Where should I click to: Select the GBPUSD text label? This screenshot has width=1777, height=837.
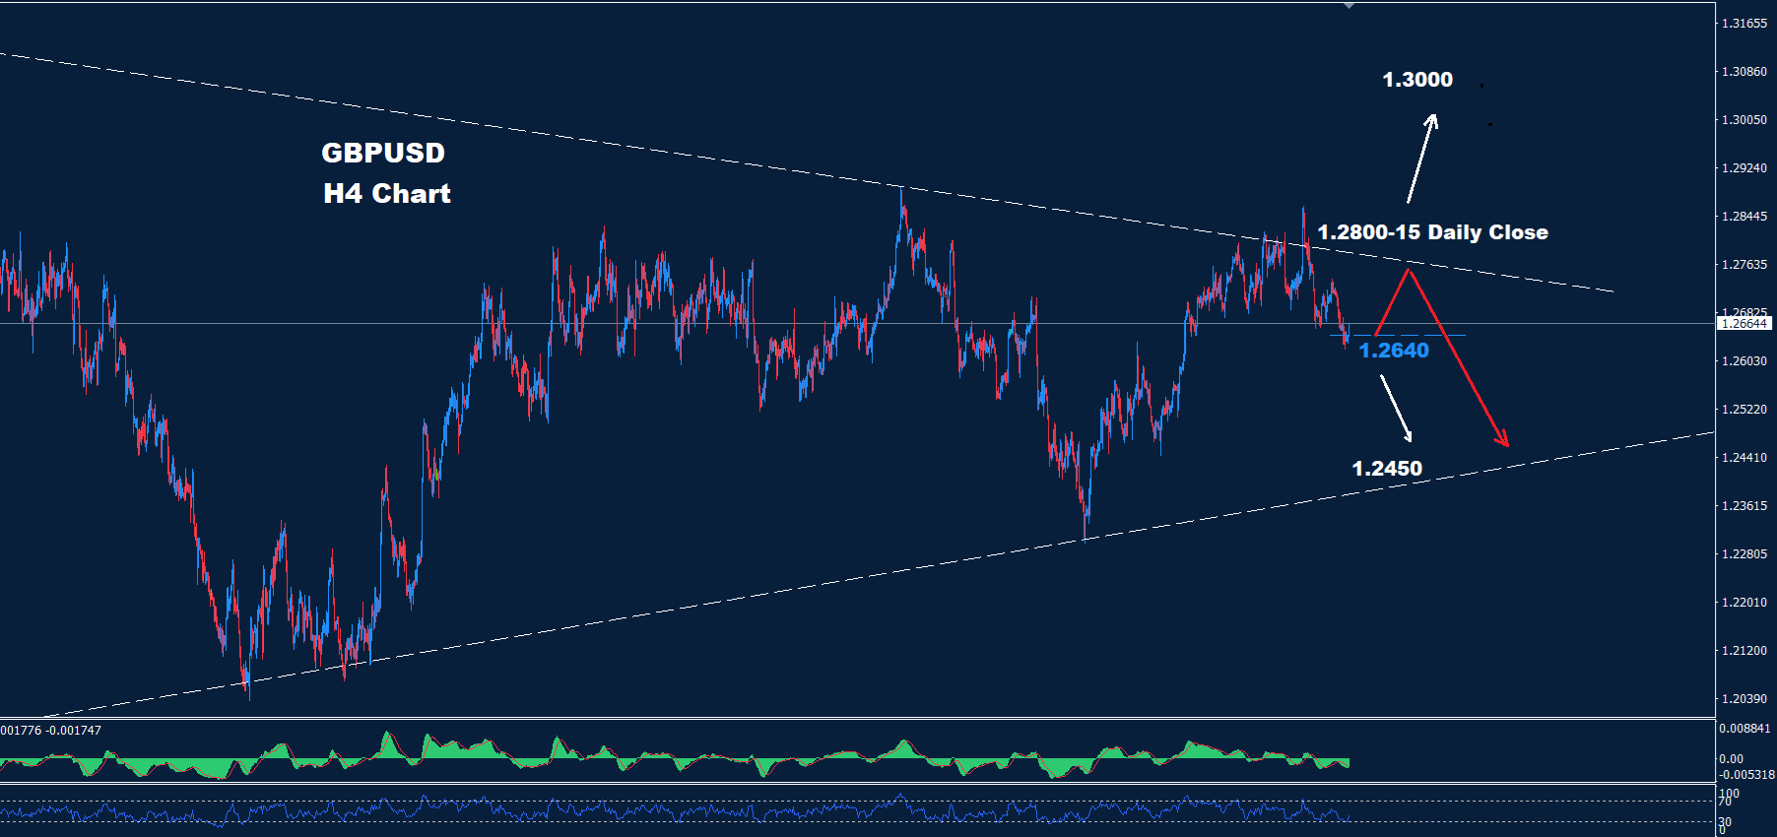pyautogui.click(x=383, y=153)
